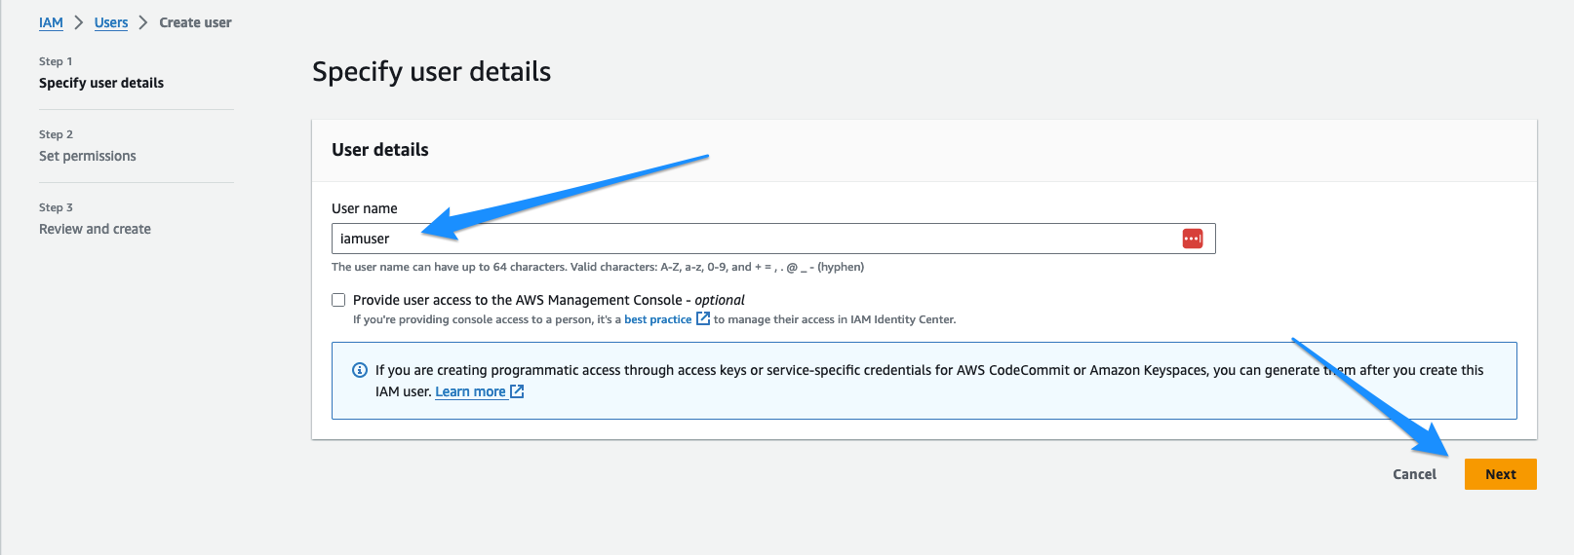This screenshot has width=1574, height=555.
Task: Click the orange Next button
Action: tap(1500, 474)
